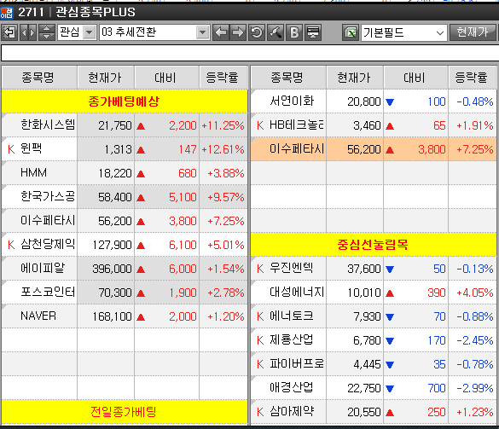Viewport: 499px width, 429px height.
Task: Select 한국가스공 in the left list
Action: pos(48,196)
